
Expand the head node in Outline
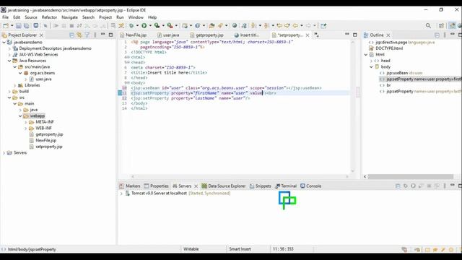371,61
